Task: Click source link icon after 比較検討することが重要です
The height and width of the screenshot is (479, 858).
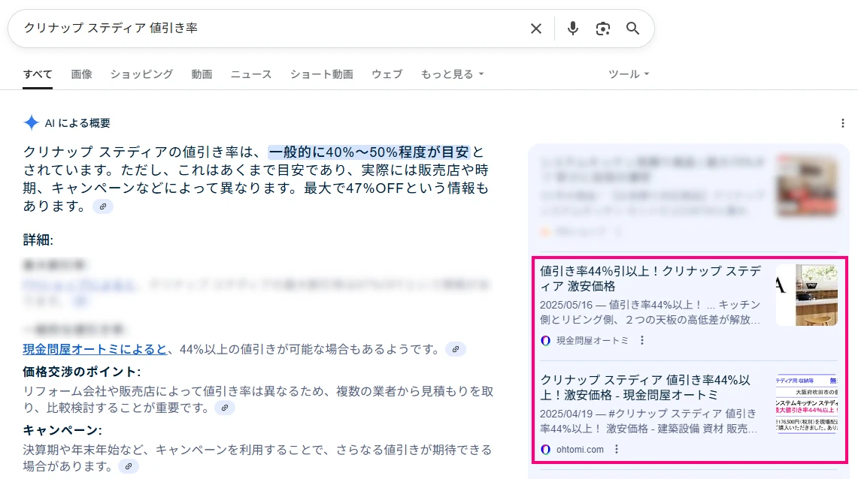Action: 224,408
